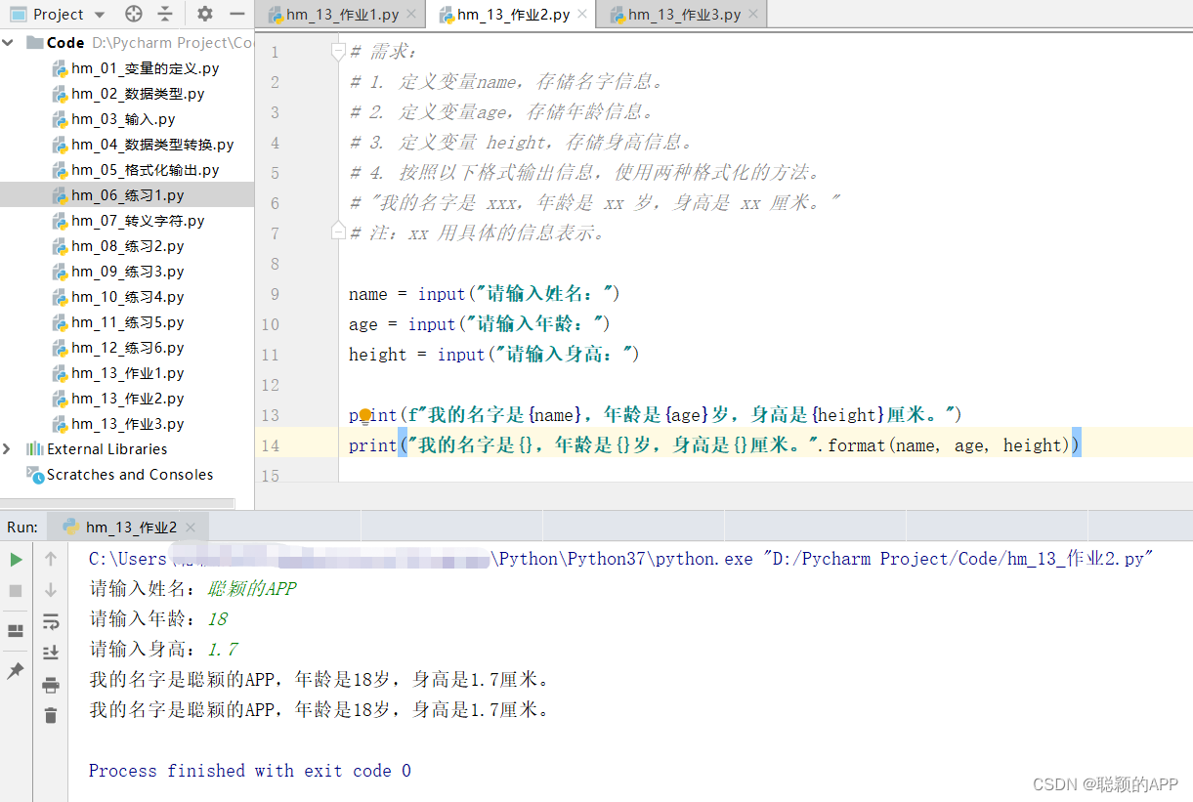
Task: Close the hm_13_作业2 Run tab
Action: [x=192, y=528]
